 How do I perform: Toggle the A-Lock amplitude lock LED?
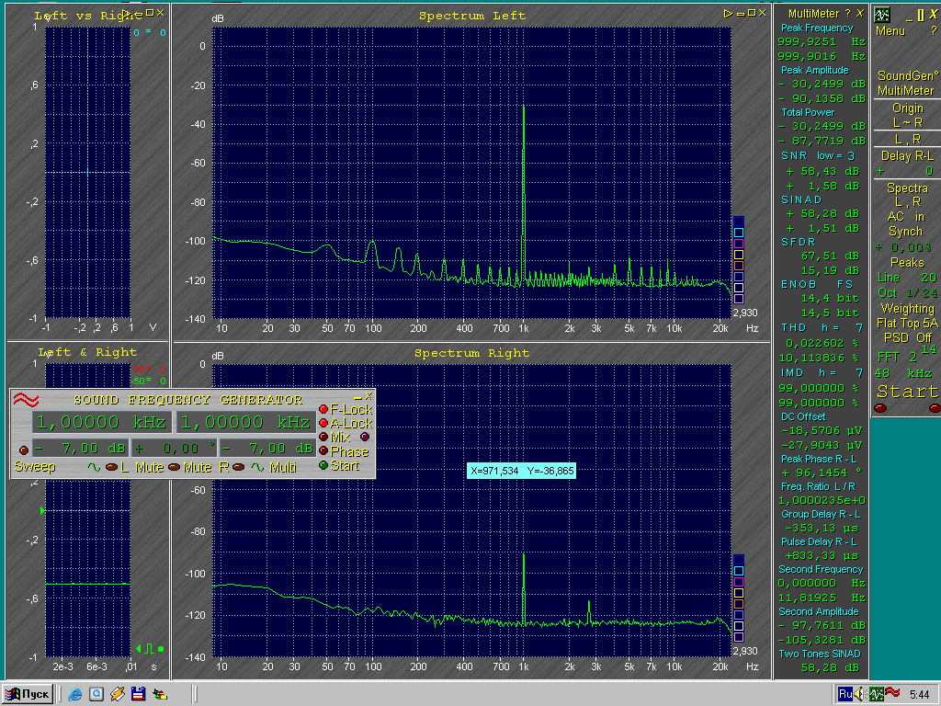(323, 423)
